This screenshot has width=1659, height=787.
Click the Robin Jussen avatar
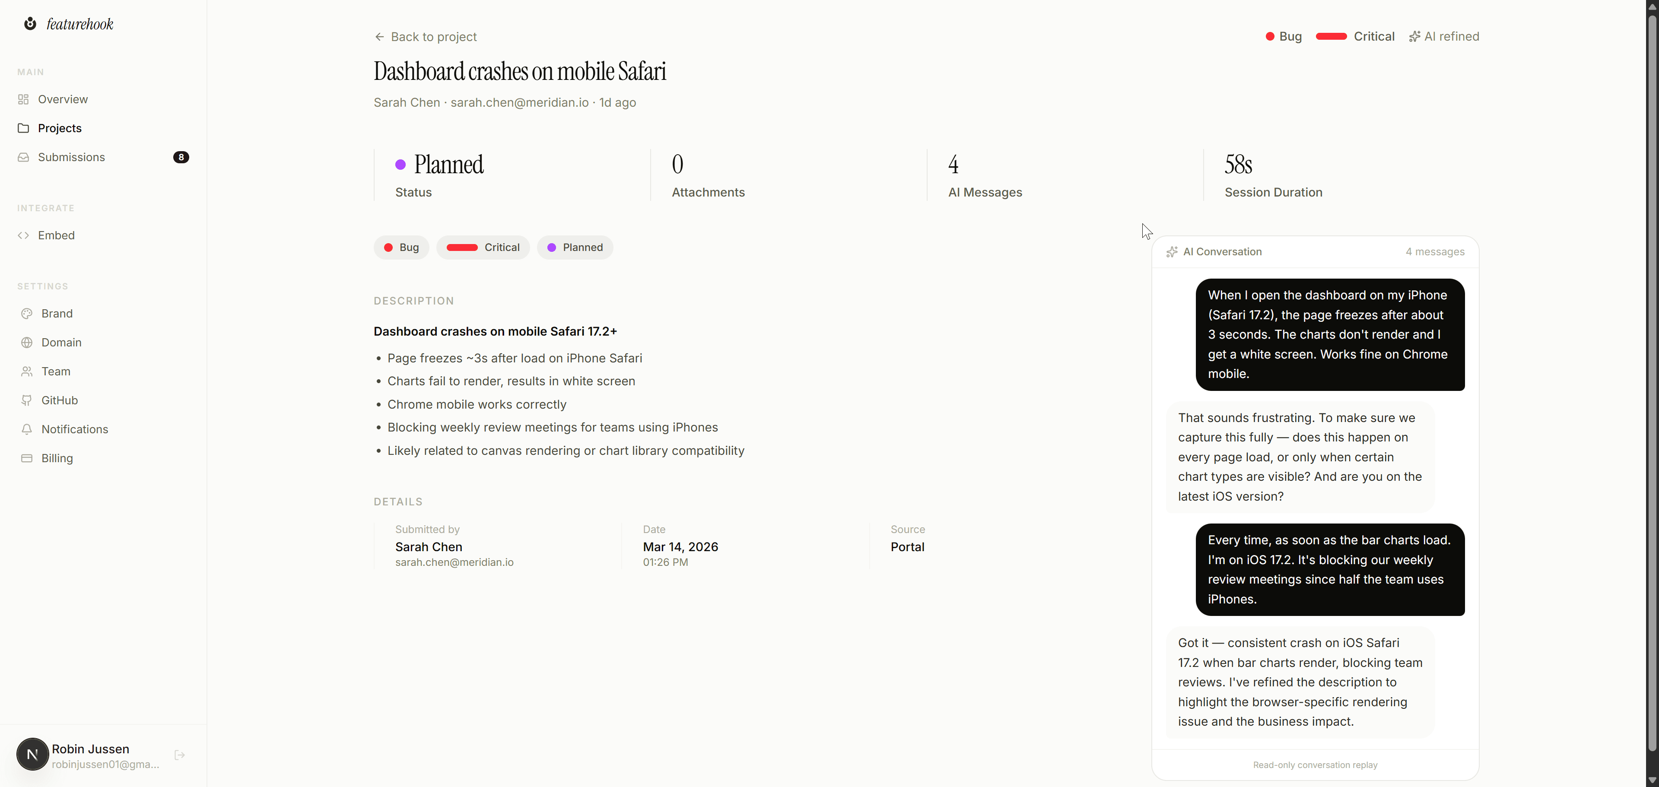[32, 754]
